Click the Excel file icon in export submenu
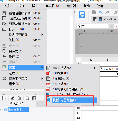 point(48,68)
